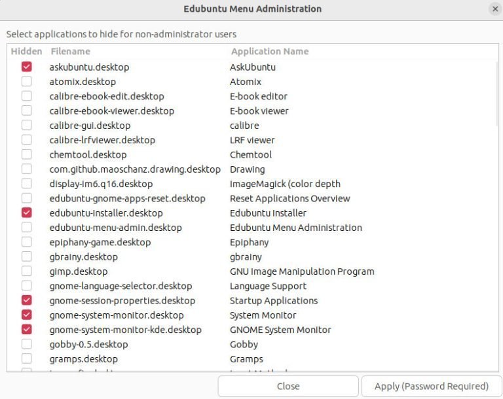Screen dimensions: 503x399
Task: Select the display-im6.q16.desktop filename
Action: point(101,184)
